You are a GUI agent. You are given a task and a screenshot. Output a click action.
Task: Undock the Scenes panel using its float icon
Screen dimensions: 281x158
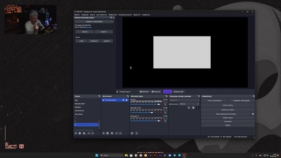click(x=100, y=96)
